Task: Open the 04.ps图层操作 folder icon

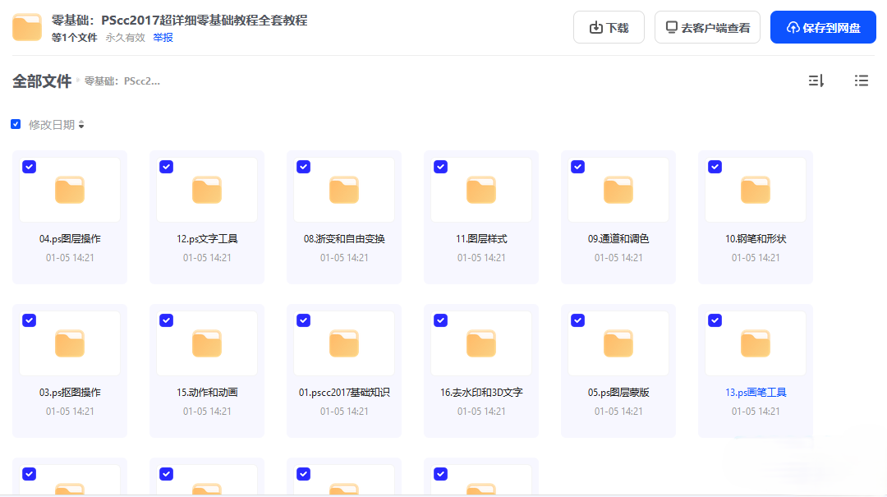Action: (70, 190)
